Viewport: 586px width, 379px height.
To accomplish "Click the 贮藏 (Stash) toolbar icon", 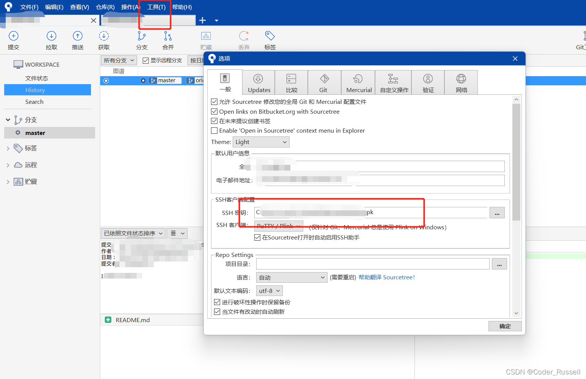I will tap(206, 36).
